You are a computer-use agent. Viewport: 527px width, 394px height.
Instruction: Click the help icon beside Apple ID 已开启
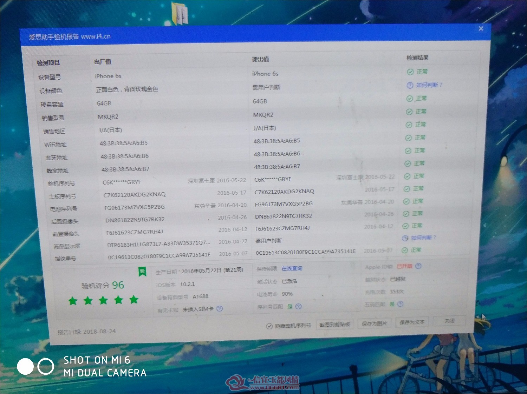point(418,266)
